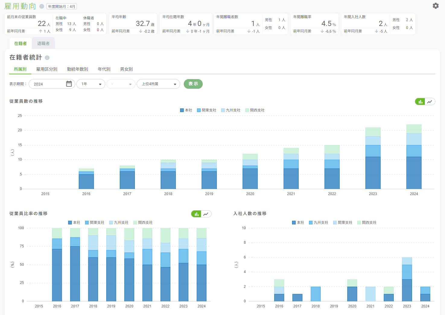The image size is (445, 315).
Task: Toggle 関西支社 legend swatch in 入社人数の推移
Action: (x=359, y=223)
